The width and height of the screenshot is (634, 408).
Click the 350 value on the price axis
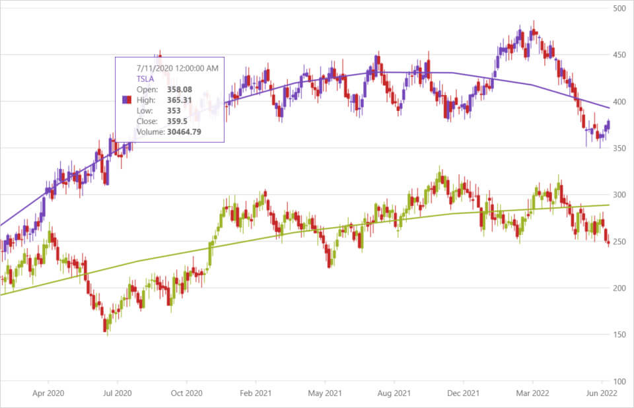[619, 149]
